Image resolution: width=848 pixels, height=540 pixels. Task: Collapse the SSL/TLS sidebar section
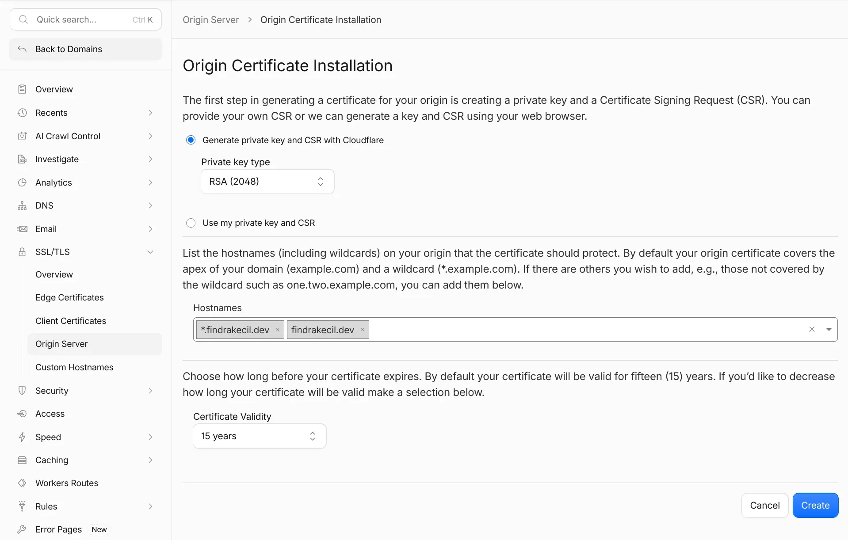[150, 252]
